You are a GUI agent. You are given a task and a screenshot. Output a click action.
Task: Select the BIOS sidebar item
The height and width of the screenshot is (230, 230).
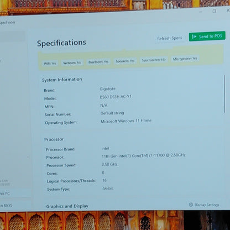point(6,206)
